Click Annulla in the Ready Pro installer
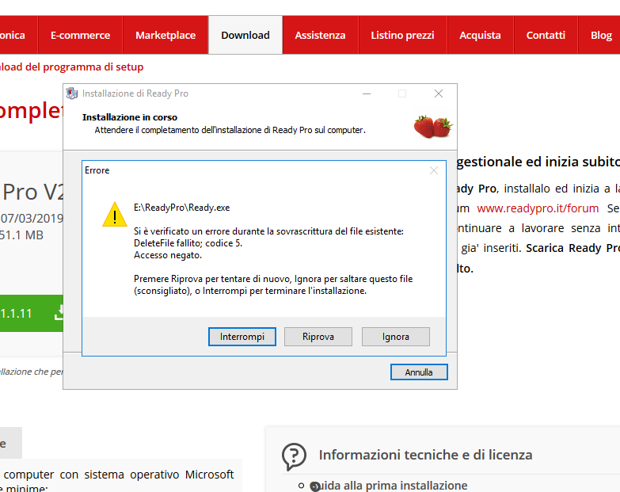The image size is (620, 492). [419, 372]
